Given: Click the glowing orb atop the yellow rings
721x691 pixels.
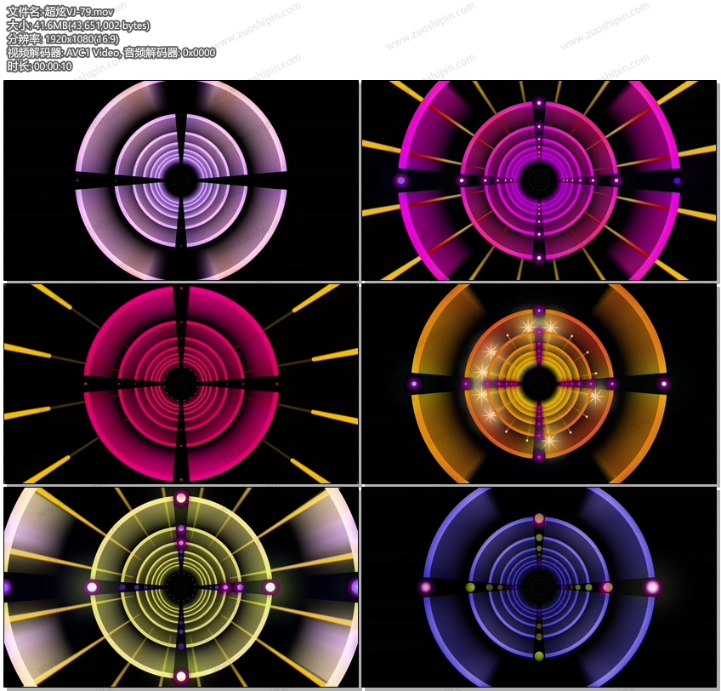Looking at the screenshot, I should coord(181,498).
